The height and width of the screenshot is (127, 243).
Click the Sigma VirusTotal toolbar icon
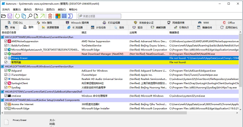70,16
